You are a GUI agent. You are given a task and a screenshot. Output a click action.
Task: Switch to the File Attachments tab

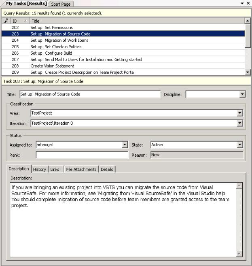[81, 169]
